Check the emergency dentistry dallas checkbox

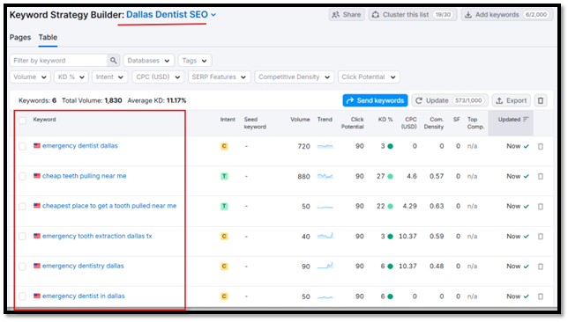point(22,267)
